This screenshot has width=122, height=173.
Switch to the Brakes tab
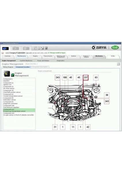[x=74, y=57]
